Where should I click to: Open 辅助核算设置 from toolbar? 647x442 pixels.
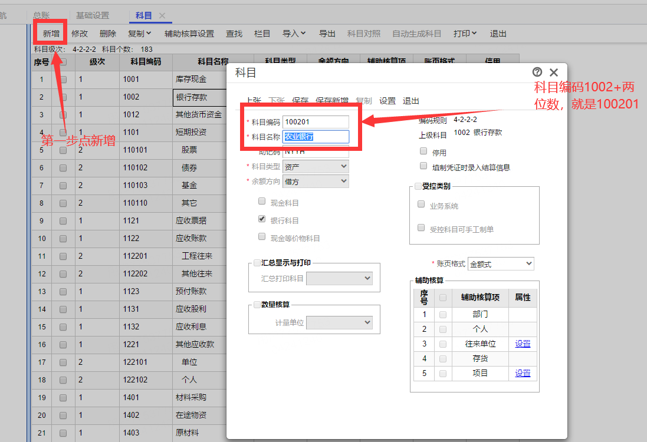point(189,34)
